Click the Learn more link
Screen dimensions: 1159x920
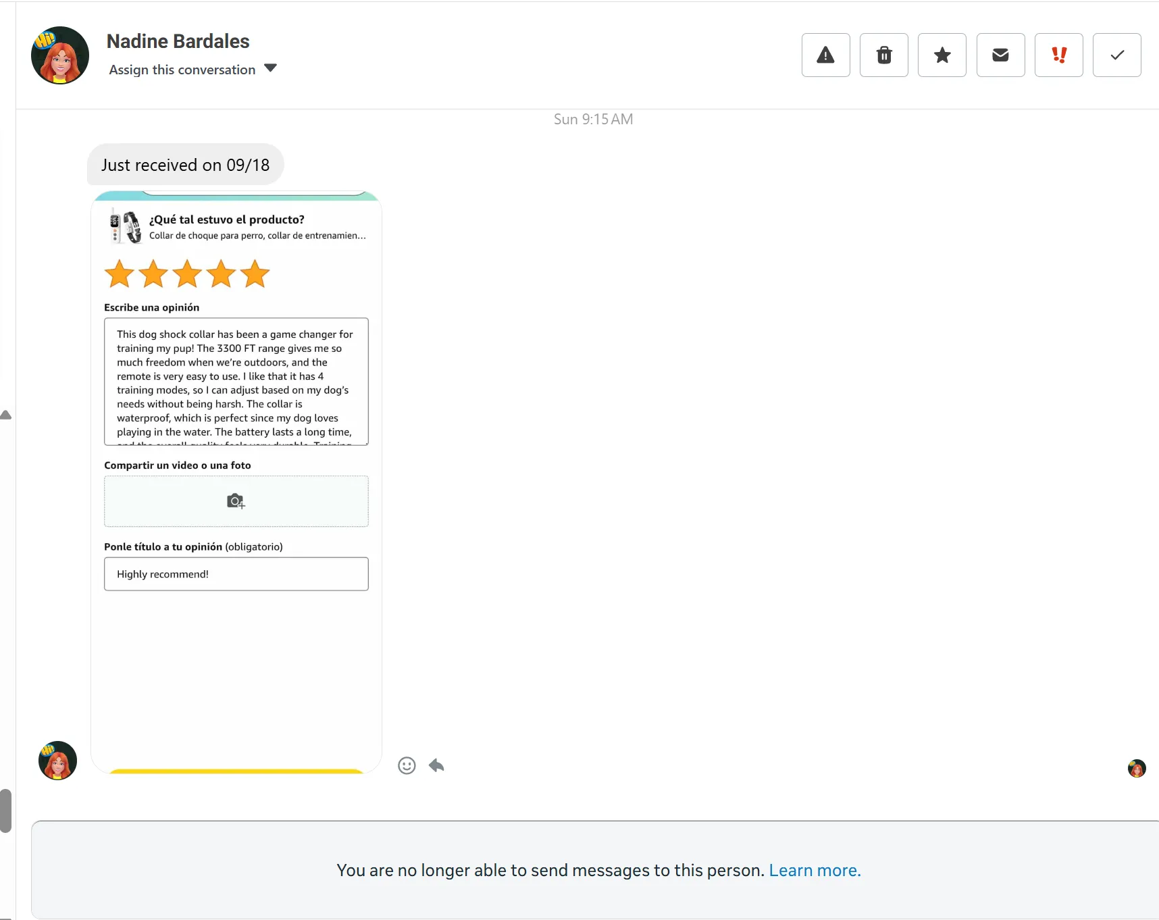pos(815,870)
